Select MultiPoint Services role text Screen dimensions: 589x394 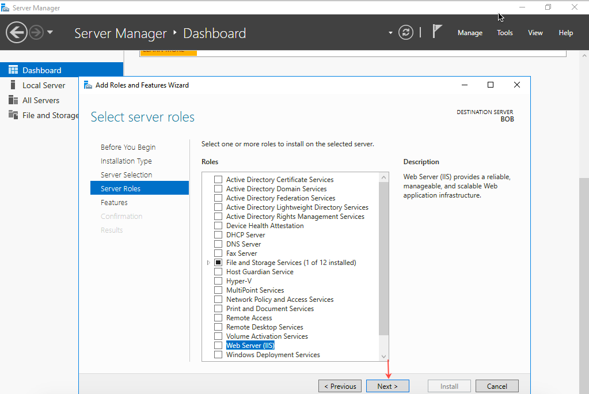coord(255,290)
